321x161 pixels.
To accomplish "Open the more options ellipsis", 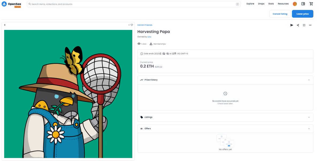I will [x=310, y=25].
